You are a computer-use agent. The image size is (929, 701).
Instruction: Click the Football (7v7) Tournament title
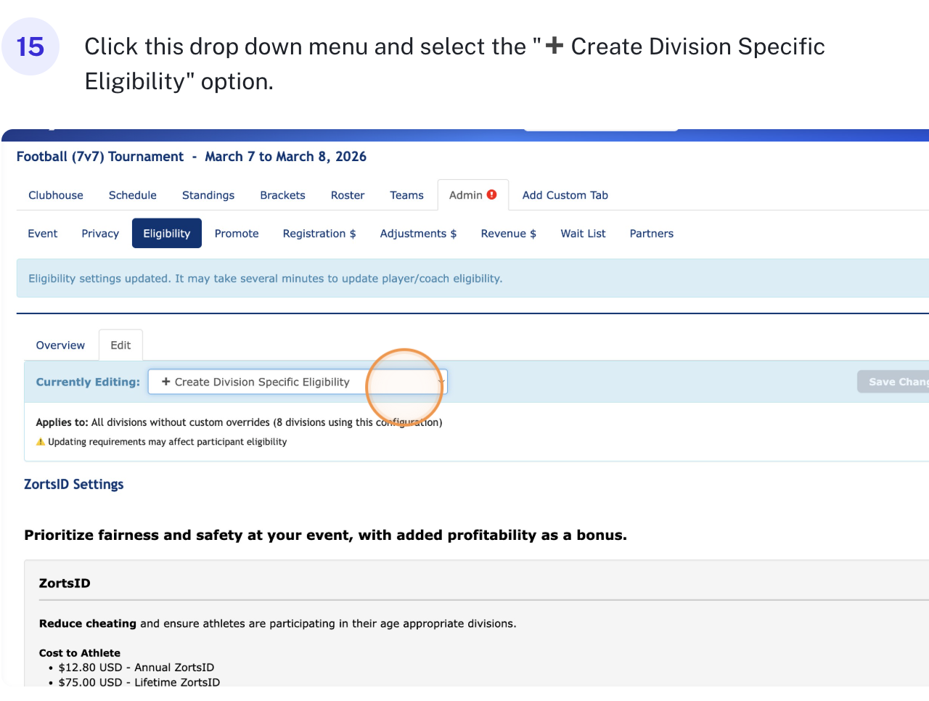coord(100,157)
